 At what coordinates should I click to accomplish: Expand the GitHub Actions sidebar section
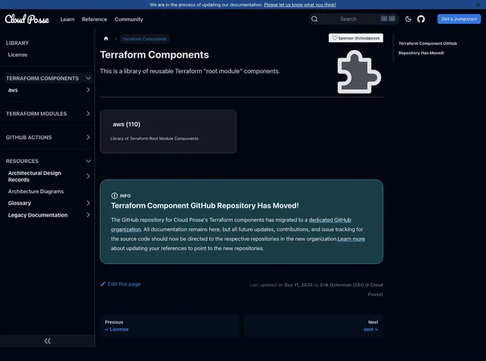pos(88,137)
